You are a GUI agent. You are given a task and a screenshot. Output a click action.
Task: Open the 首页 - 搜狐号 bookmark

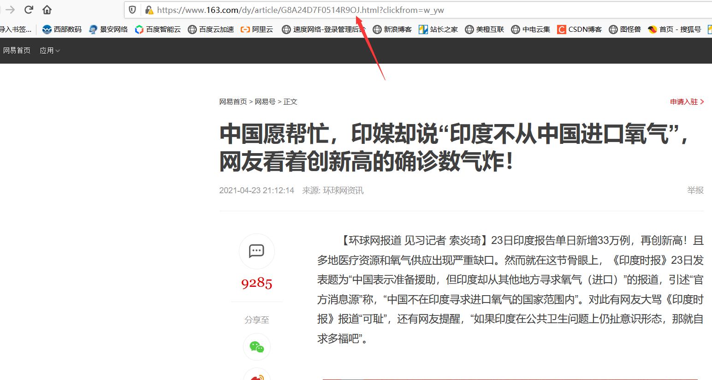[674, 30]
